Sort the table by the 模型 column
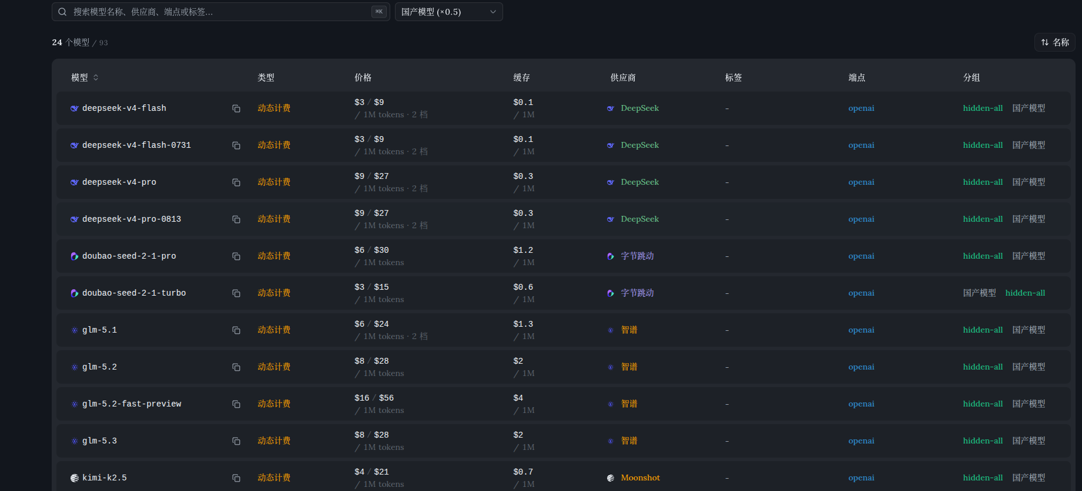The height and width of the screenshot is (491, 1082). coord(85,77)
